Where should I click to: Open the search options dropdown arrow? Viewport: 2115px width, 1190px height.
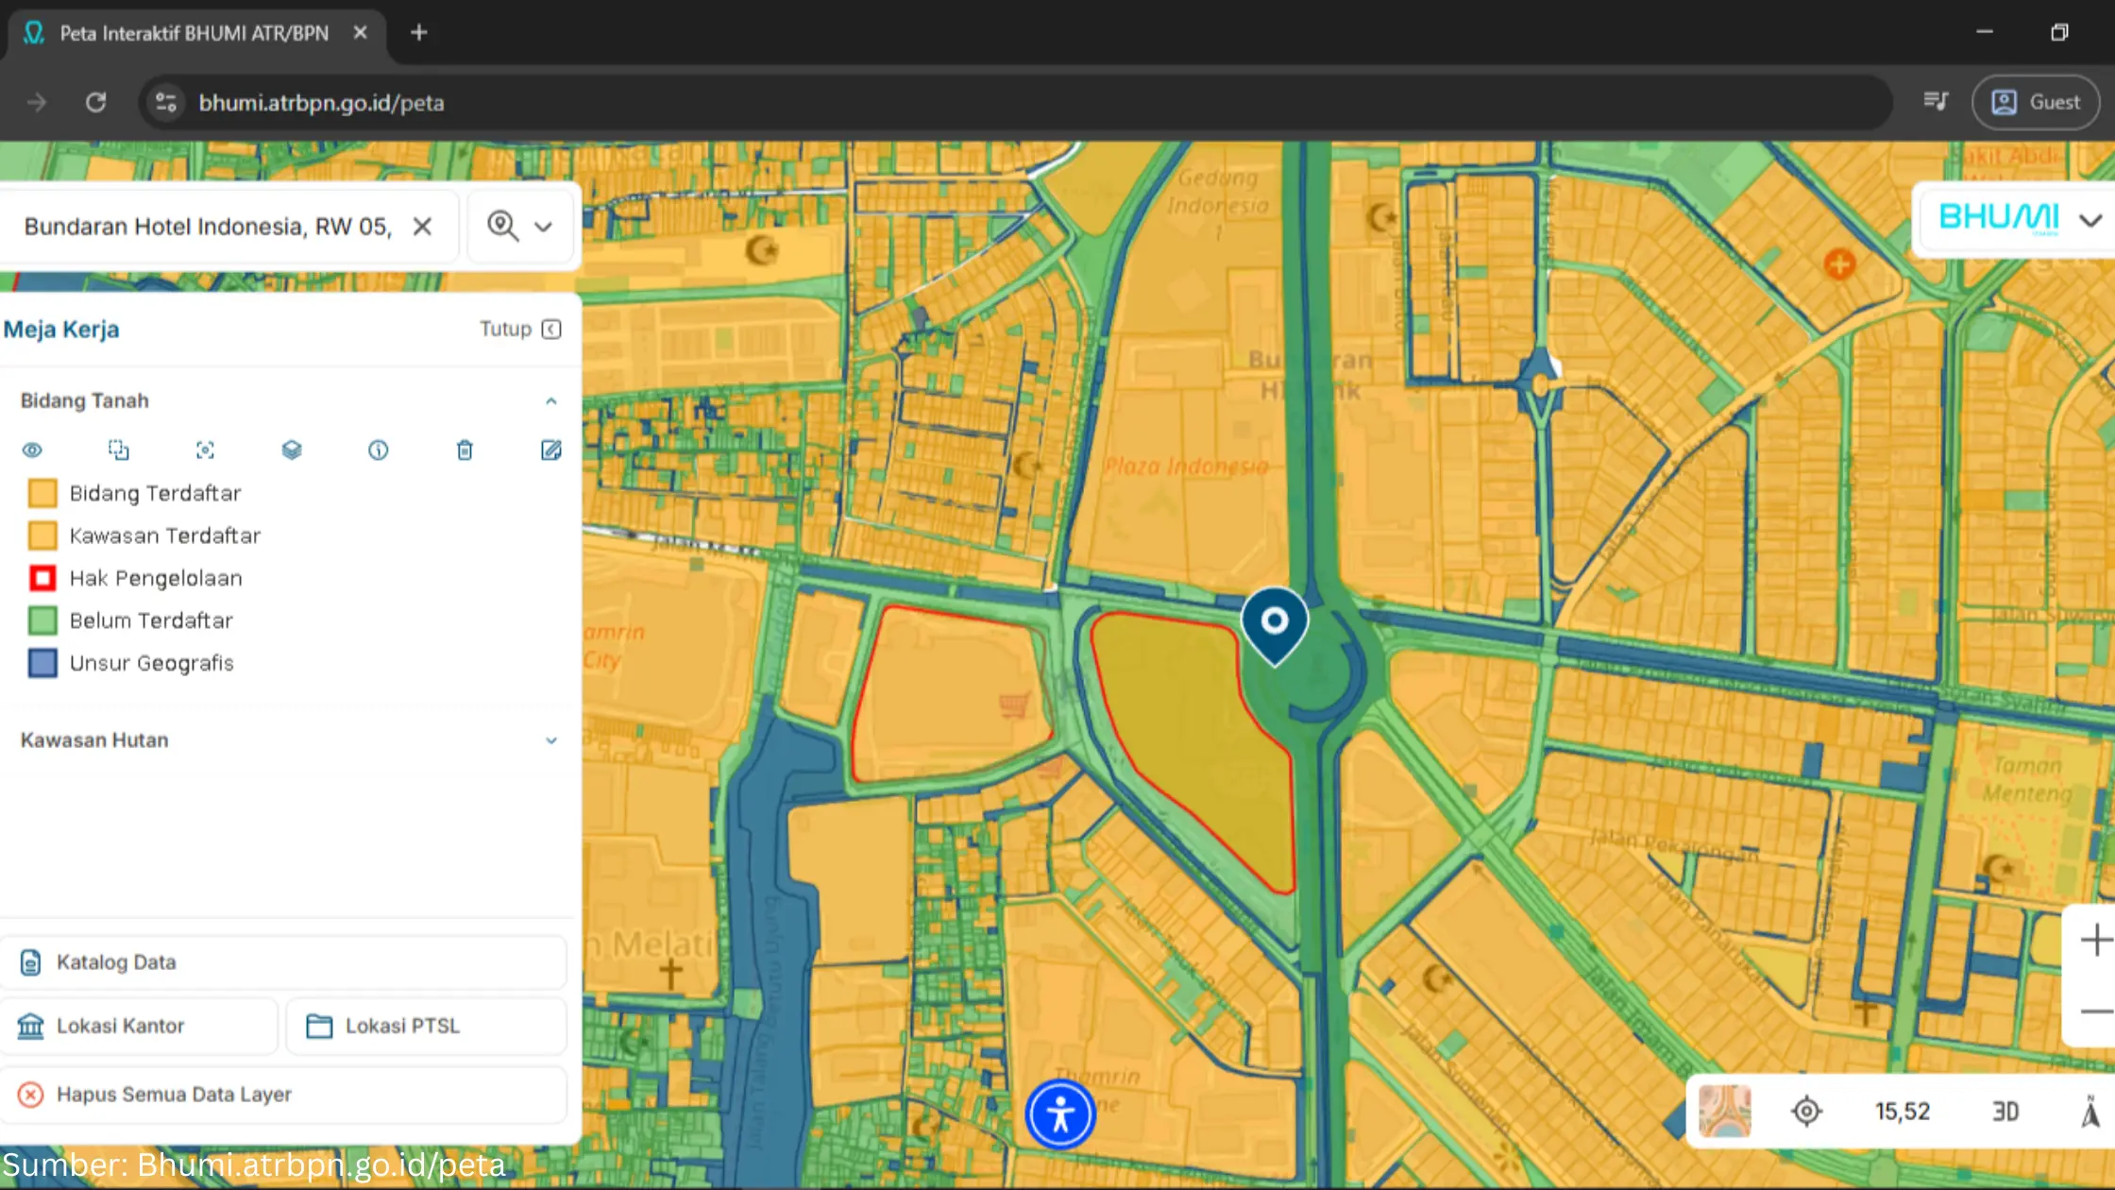(x=543, y=227)
